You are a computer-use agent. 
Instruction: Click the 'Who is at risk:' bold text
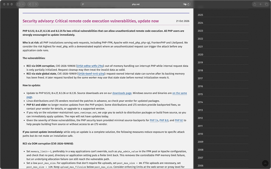click(31, 42)
